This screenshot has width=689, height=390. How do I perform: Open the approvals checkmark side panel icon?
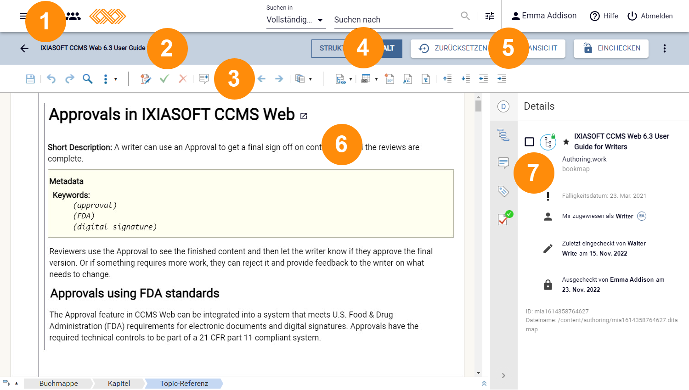click(x=505, y=218)
